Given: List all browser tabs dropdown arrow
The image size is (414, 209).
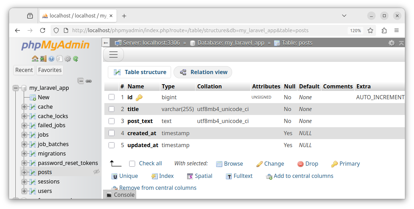Looking at the screenshot, I should (344, 16).
